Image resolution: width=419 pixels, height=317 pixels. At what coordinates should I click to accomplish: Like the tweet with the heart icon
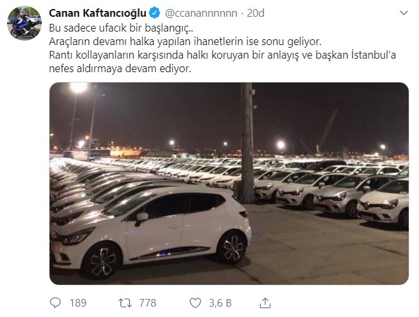[195, 303]
